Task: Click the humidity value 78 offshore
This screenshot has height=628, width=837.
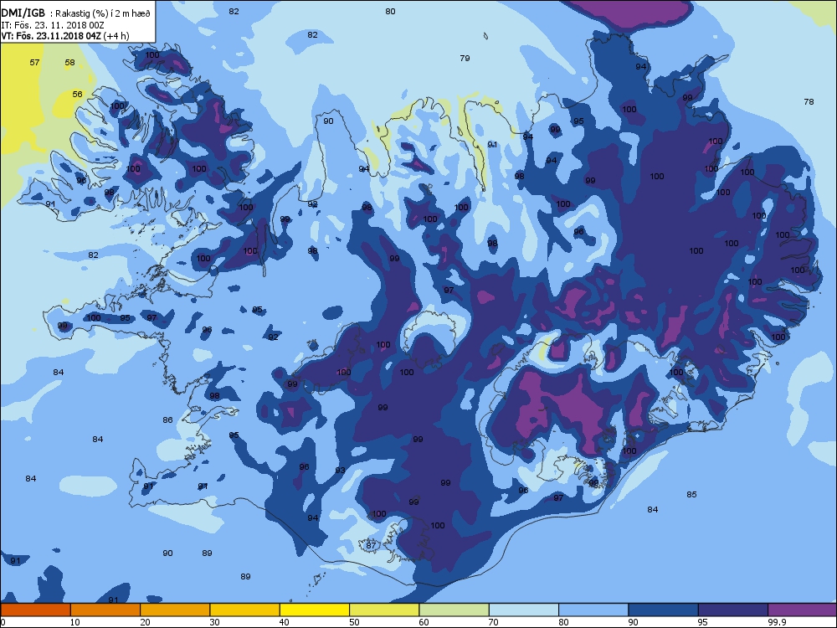Action: pyautogui.click(x=809, y=101)
